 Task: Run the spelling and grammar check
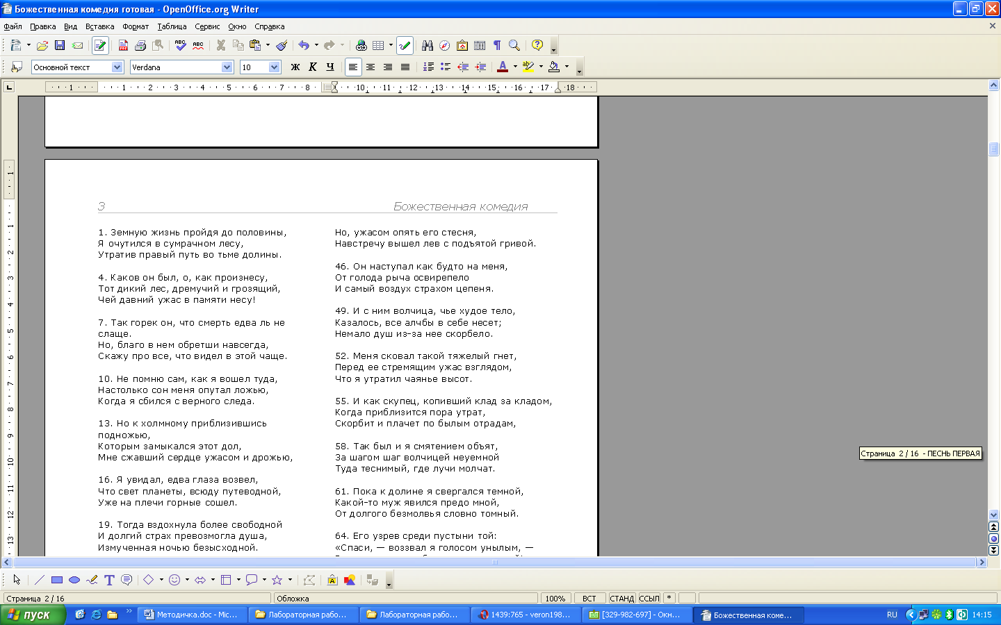tap(181, 46)
